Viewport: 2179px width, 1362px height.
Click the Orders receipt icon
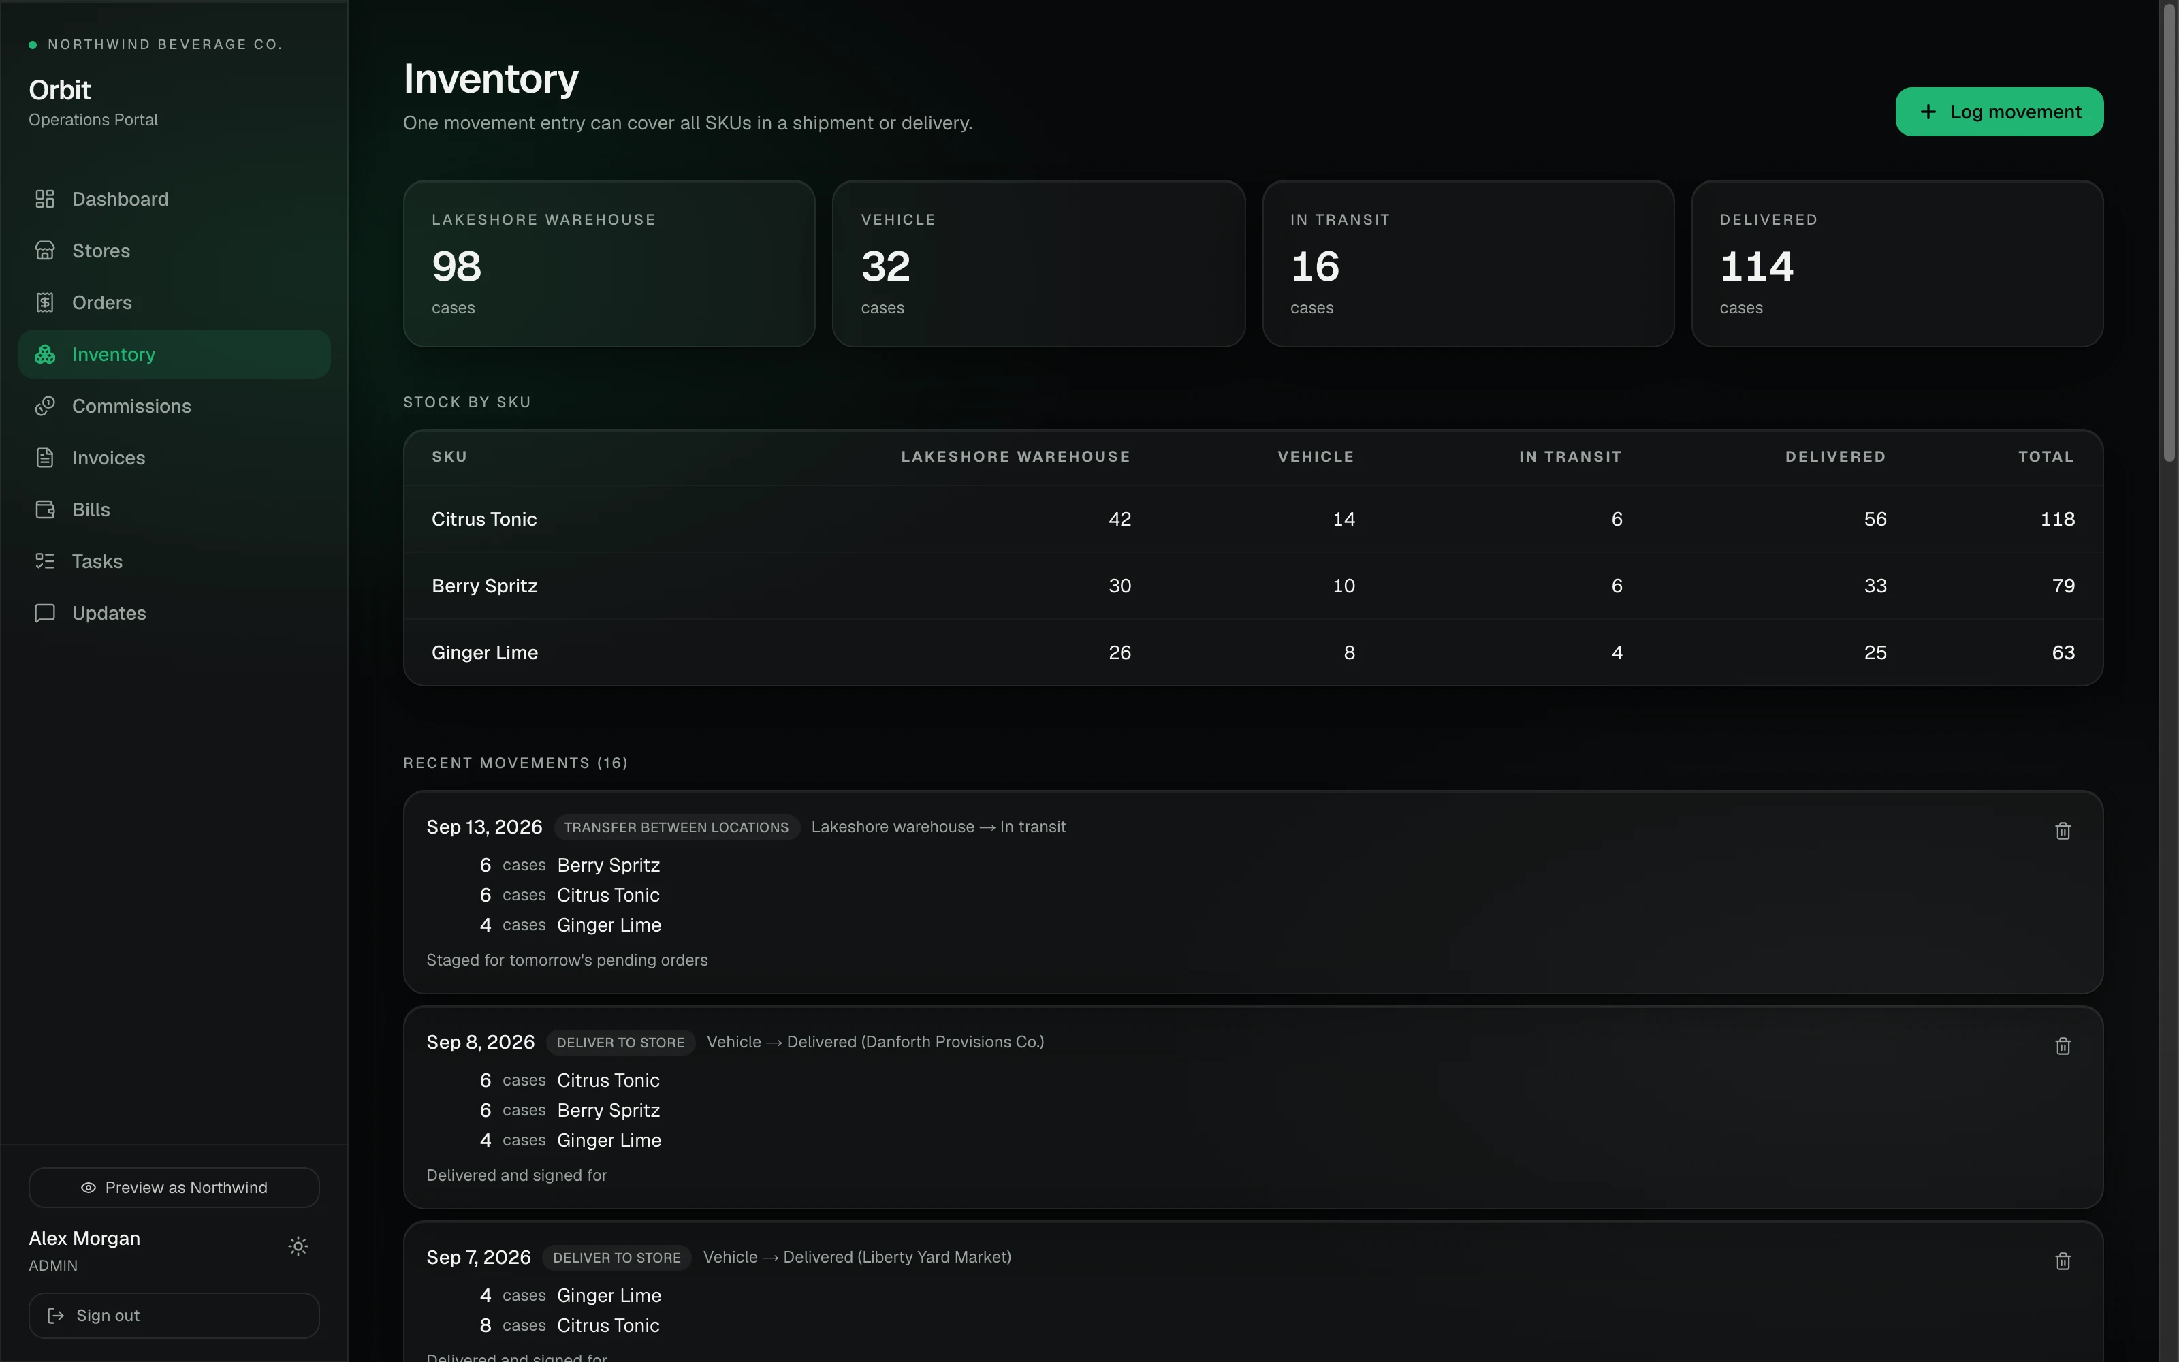(x=45, y=302)
